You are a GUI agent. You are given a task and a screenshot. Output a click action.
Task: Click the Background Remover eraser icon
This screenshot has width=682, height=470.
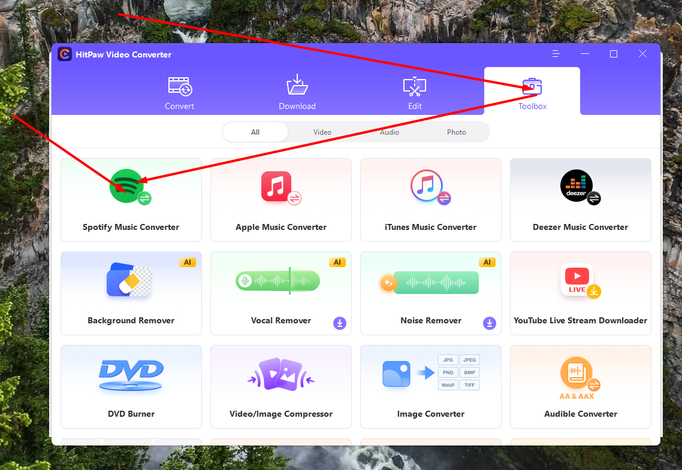coord(129,280)
